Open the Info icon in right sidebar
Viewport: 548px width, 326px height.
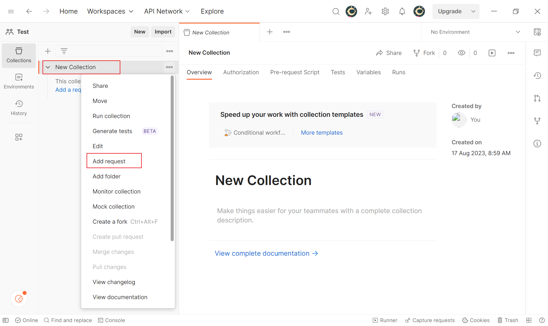[x=537, y=143]
